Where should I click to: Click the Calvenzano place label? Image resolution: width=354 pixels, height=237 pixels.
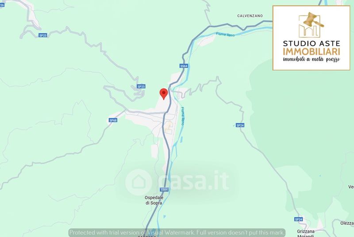[x=250, y=16]
